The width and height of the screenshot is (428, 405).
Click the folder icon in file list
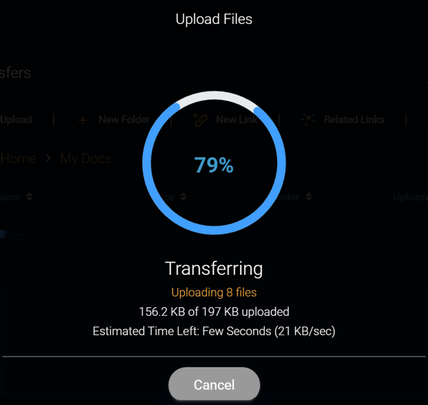pyautogui.click(x=3, y=234)
